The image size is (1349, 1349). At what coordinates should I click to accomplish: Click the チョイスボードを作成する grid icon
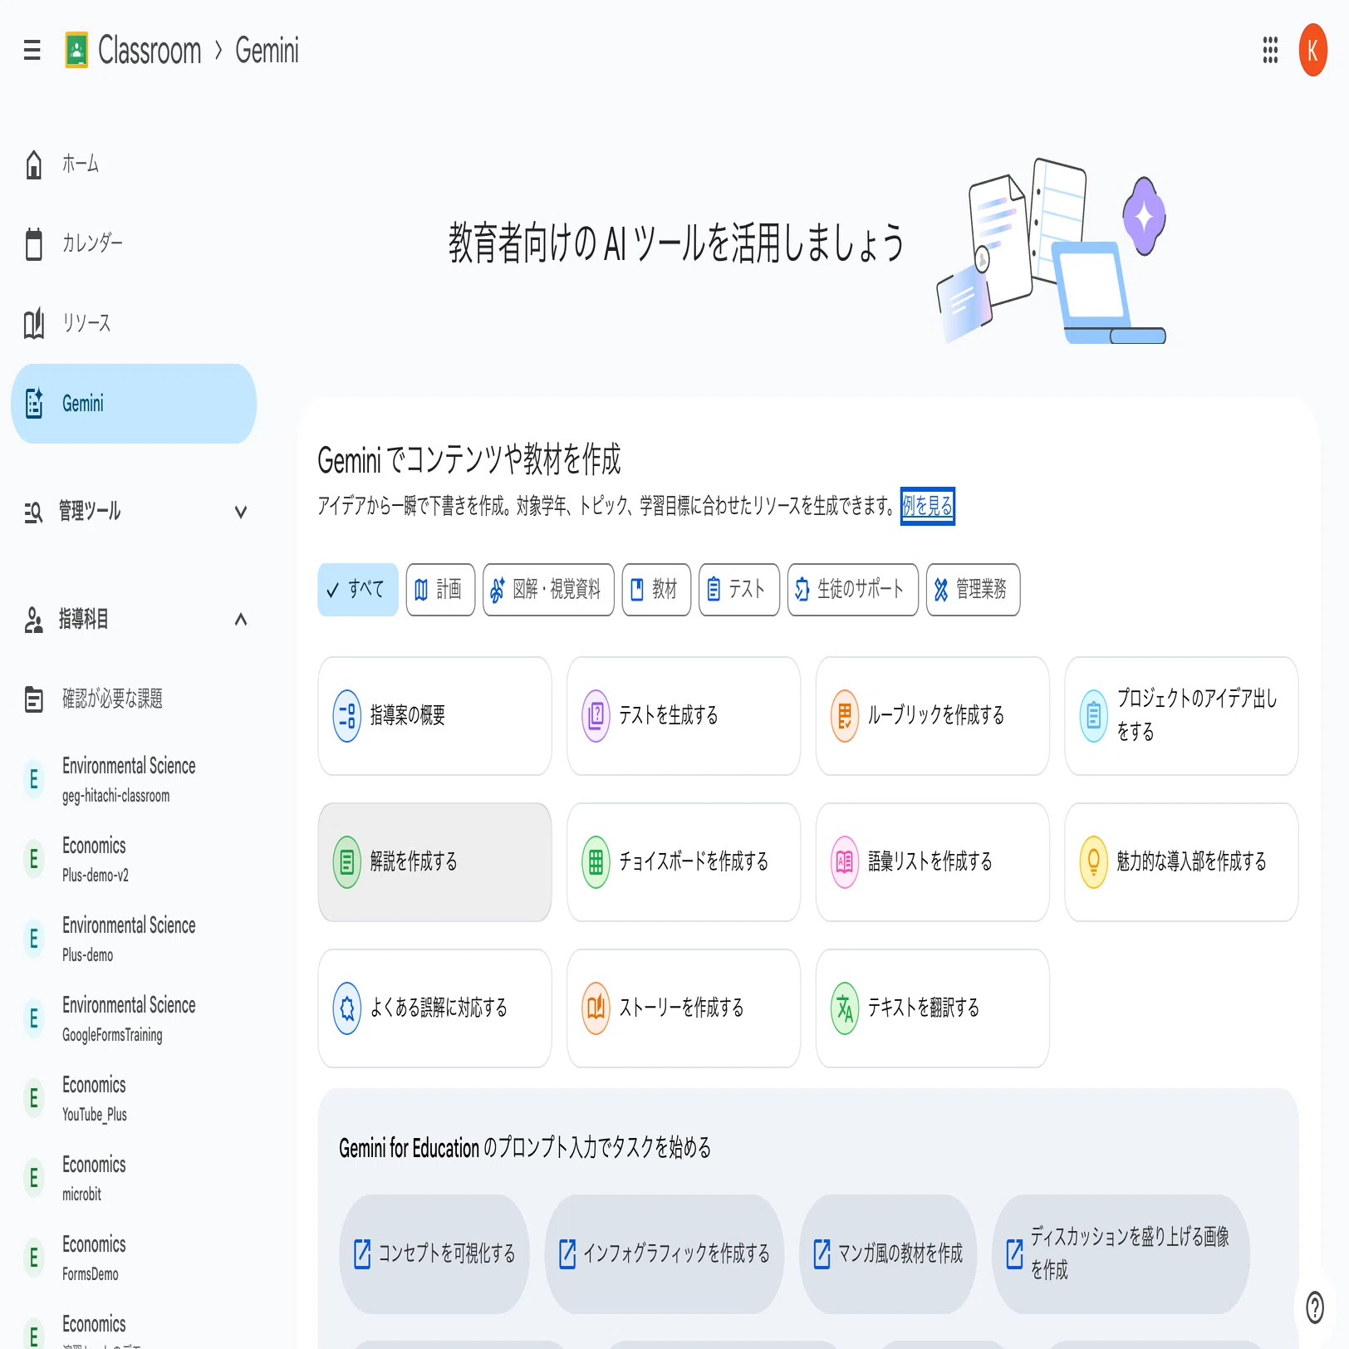click(x=596, y=862)
